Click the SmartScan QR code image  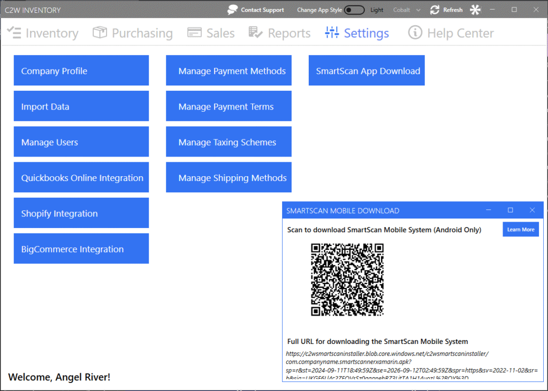[347, 279]
